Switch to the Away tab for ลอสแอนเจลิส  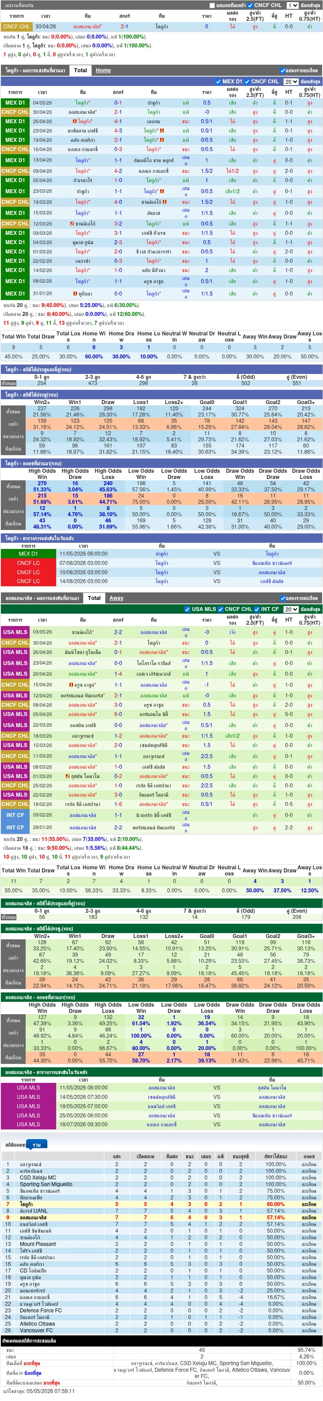[116, 598]
